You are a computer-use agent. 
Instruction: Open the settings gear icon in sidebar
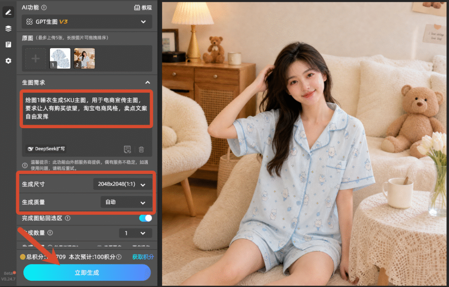click(8, 61)
